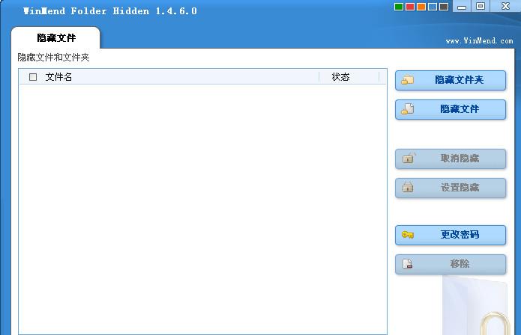Click the 隐藏文件 (Hide File) button
The width and height of the screenshot is (521, 335).
tap(451, 109)
